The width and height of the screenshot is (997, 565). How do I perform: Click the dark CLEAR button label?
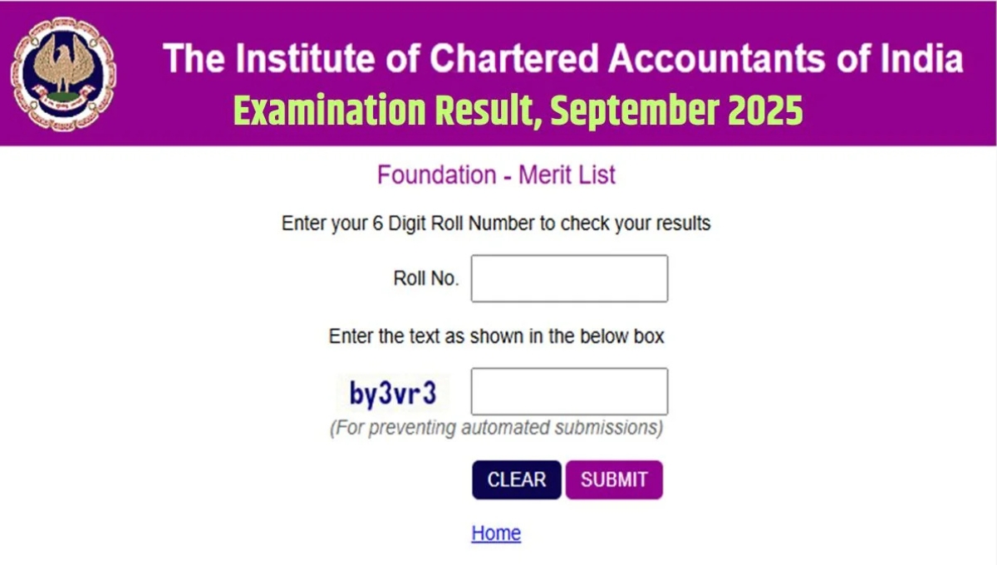click(516, 479)
